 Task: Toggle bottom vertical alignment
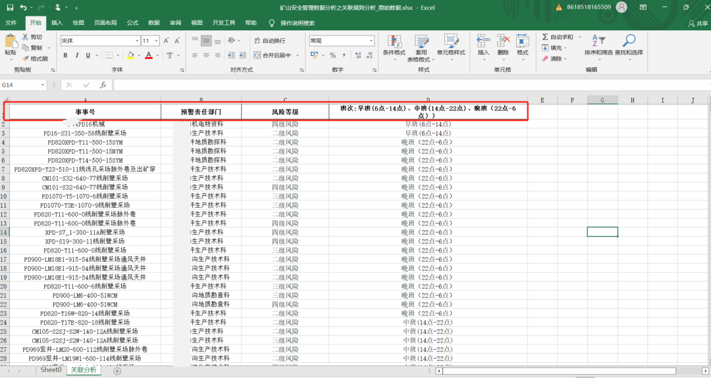click(x=218, y=40)
